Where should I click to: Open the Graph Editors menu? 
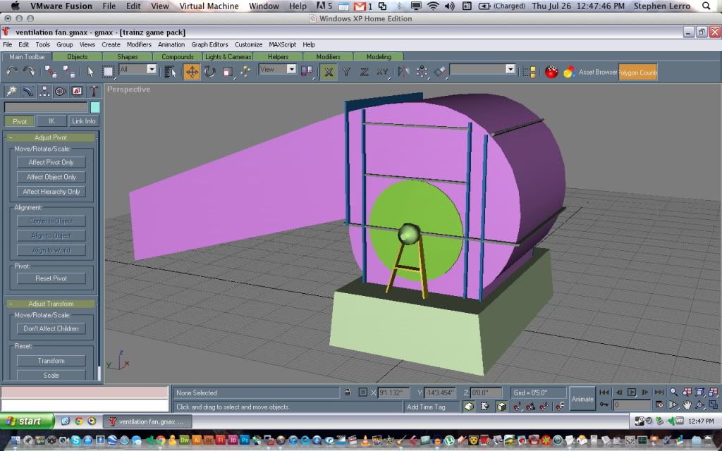pyautogui.click(x=209, y=44)
